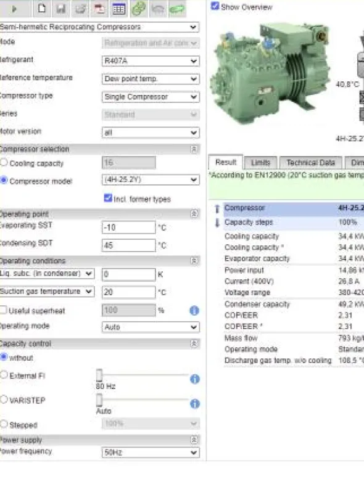
Task: Collapse the Operating conditions section
Action: tap(194, 261)
